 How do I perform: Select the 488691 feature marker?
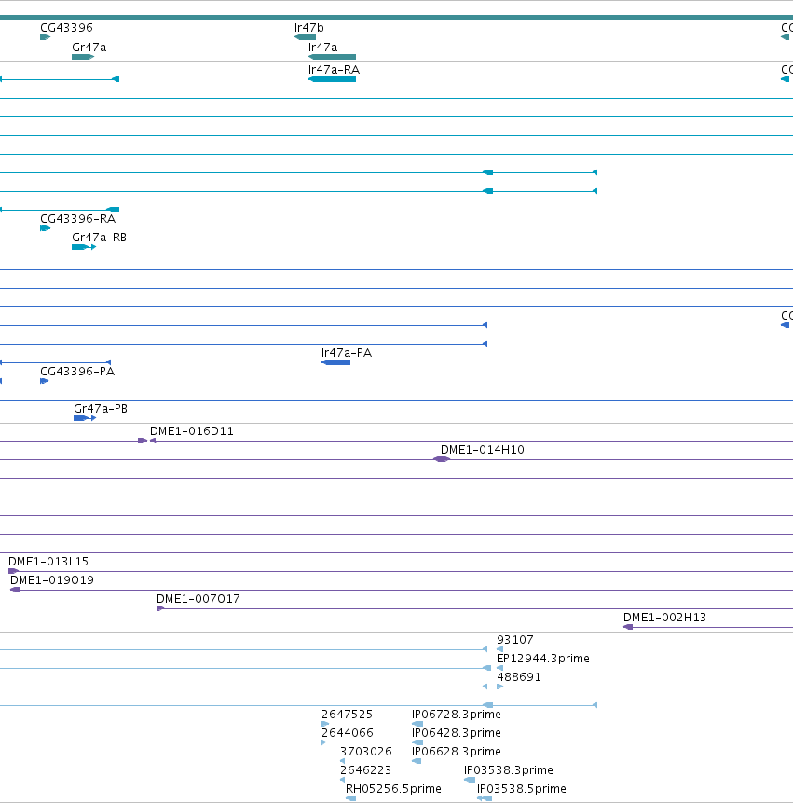500,687
